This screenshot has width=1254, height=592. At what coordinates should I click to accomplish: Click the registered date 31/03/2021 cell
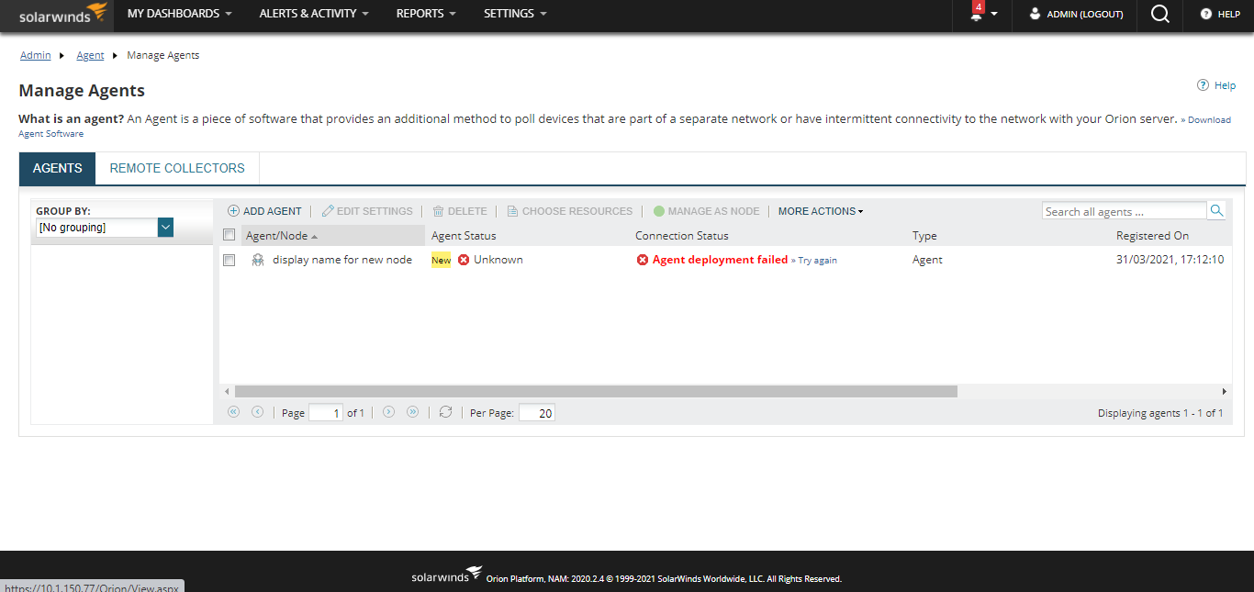[x=1170, y=260]
